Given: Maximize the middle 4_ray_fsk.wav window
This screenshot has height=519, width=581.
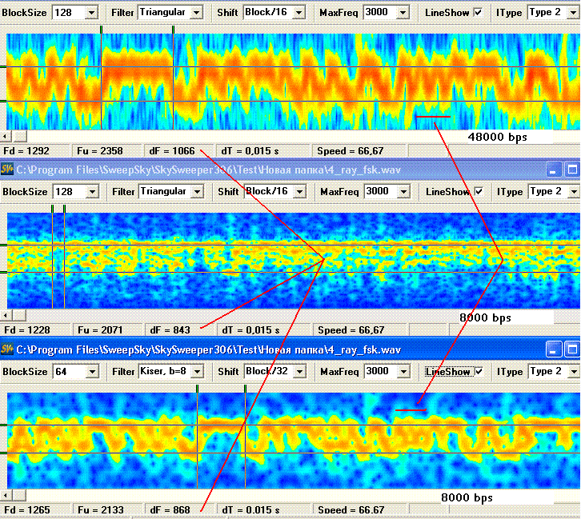Looking at the screenshot, I should 571,170.
